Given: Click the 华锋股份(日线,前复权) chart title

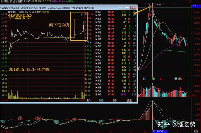Looking at the screenshot, I should pos(11,1).
